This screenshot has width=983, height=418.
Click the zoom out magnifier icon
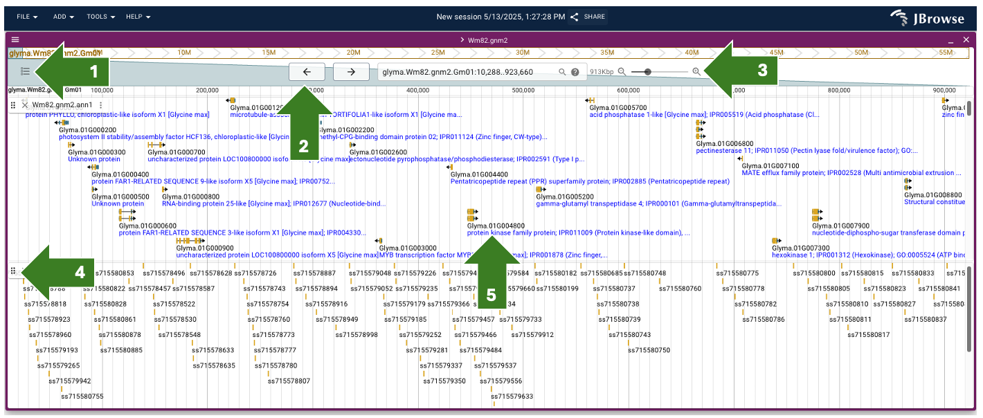[x=622, y=72]
